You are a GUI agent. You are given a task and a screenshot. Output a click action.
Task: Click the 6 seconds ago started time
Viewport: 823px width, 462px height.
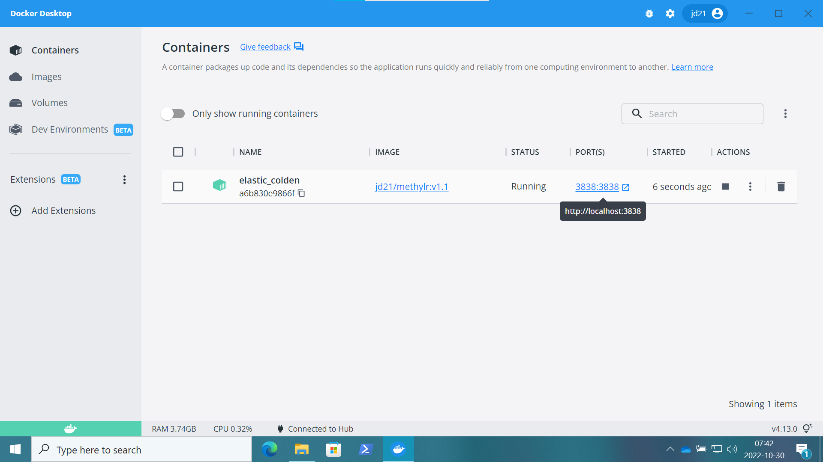click(682, 187)
